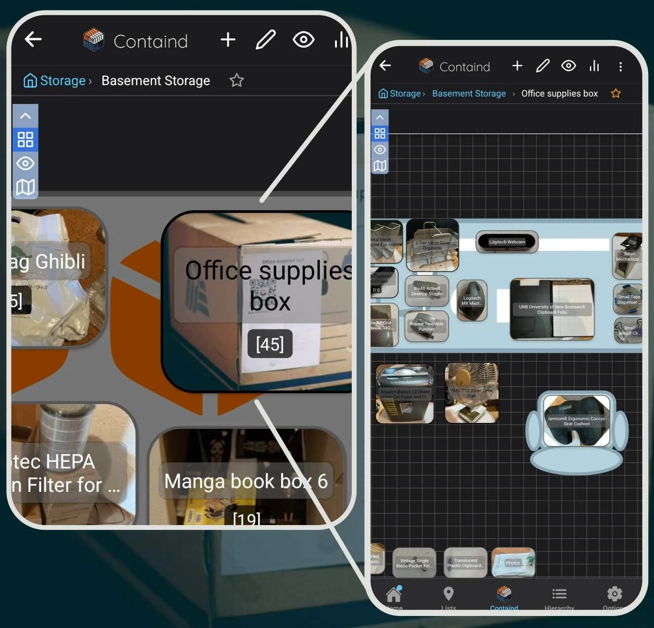Toggle top eye icon on Basement Storage screen

[x=304, y=39]
